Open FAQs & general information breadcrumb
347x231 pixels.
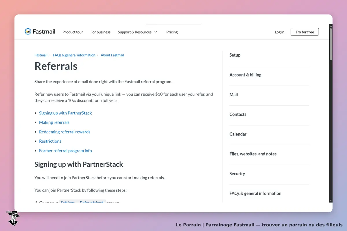pos(74,55)
